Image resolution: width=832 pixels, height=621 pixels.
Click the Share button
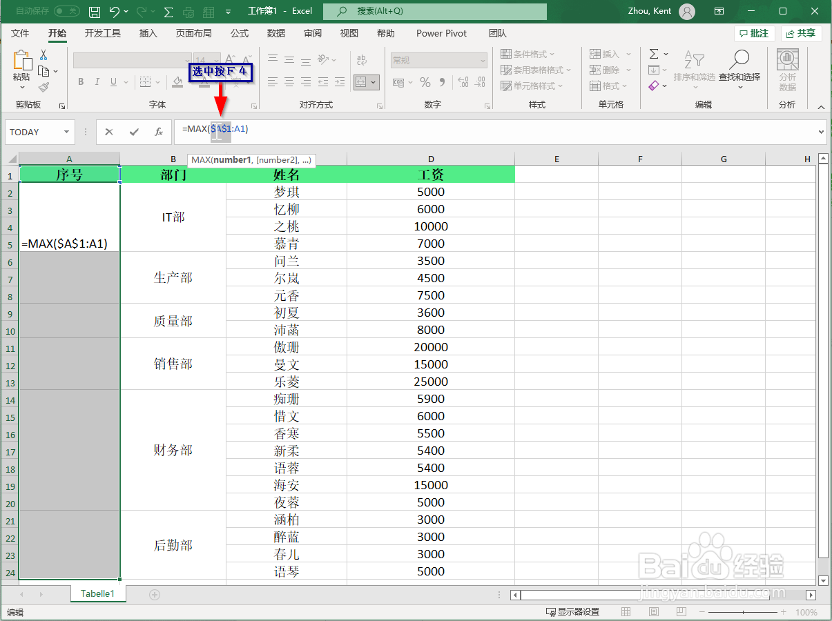[x=801, y=33]
